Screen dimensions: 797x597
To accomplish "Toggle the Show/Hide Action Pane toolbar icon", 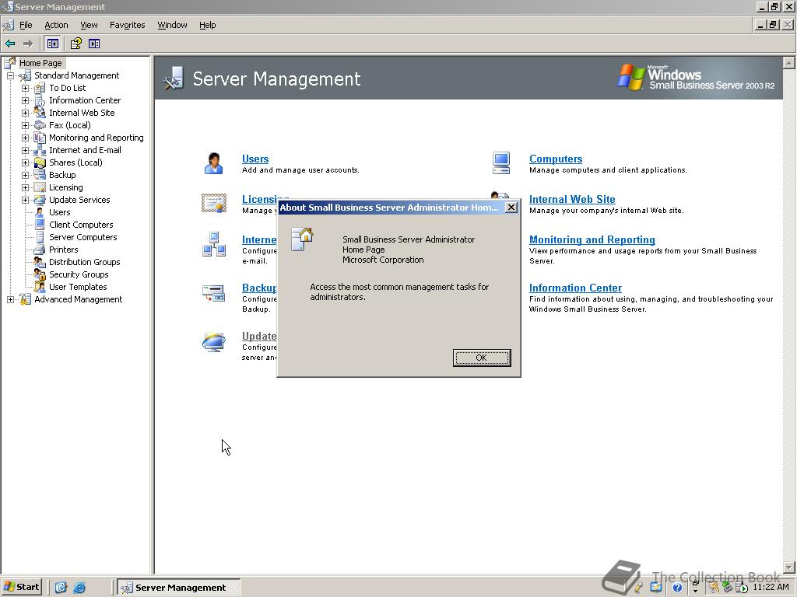I will point(94,44).
